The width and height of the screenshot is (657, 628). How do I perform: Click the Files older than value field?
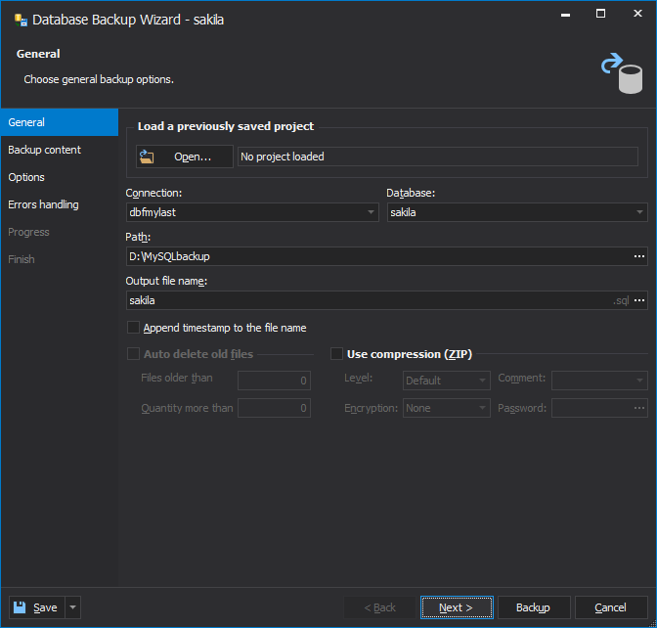(274, 381)
